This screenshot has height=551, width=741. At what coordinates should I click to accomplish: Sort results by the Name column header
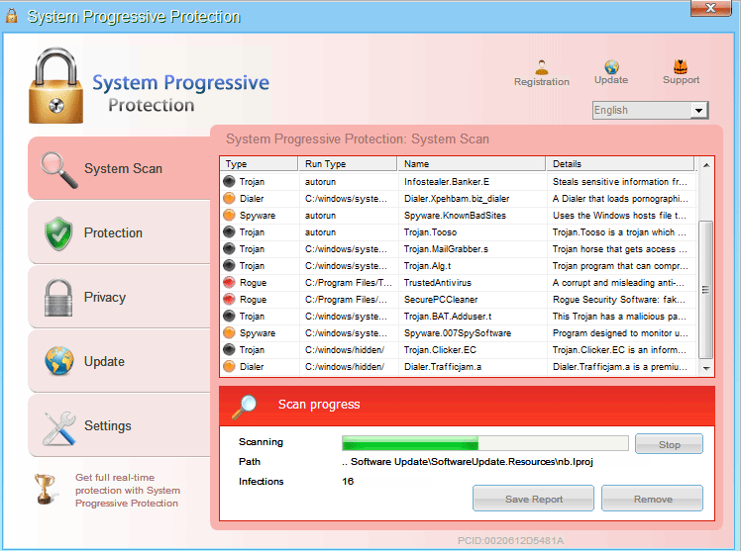pyautogui.click(x=471, y=164)
